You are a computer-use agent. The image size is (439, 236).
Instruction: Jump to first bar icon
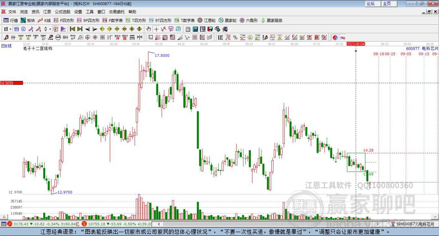coord(72,29)
